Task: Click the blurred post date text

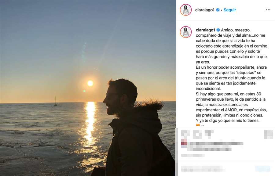Action: pyautogui.click(x=193, y=155)
